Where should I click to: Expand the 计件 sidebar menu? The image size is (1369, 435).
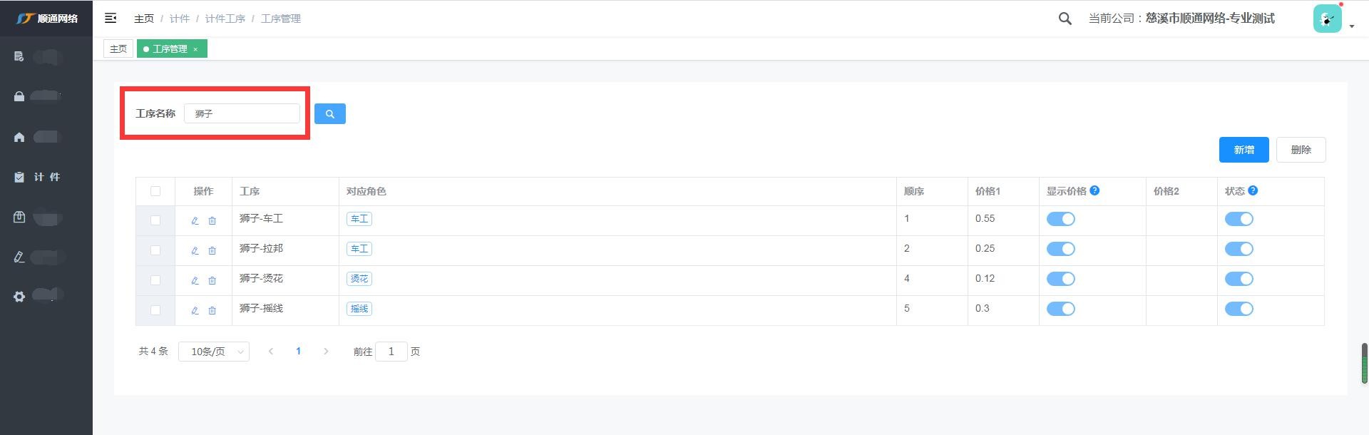47,177
